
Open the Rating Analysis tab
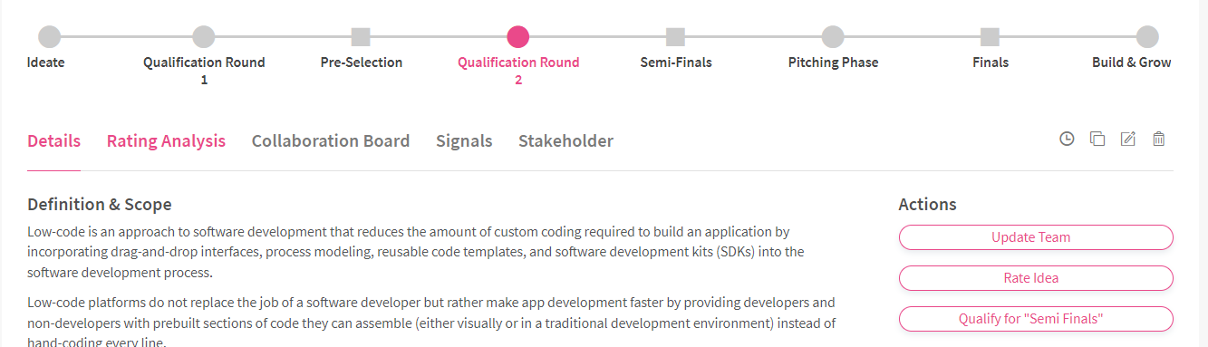pos(166,140)
